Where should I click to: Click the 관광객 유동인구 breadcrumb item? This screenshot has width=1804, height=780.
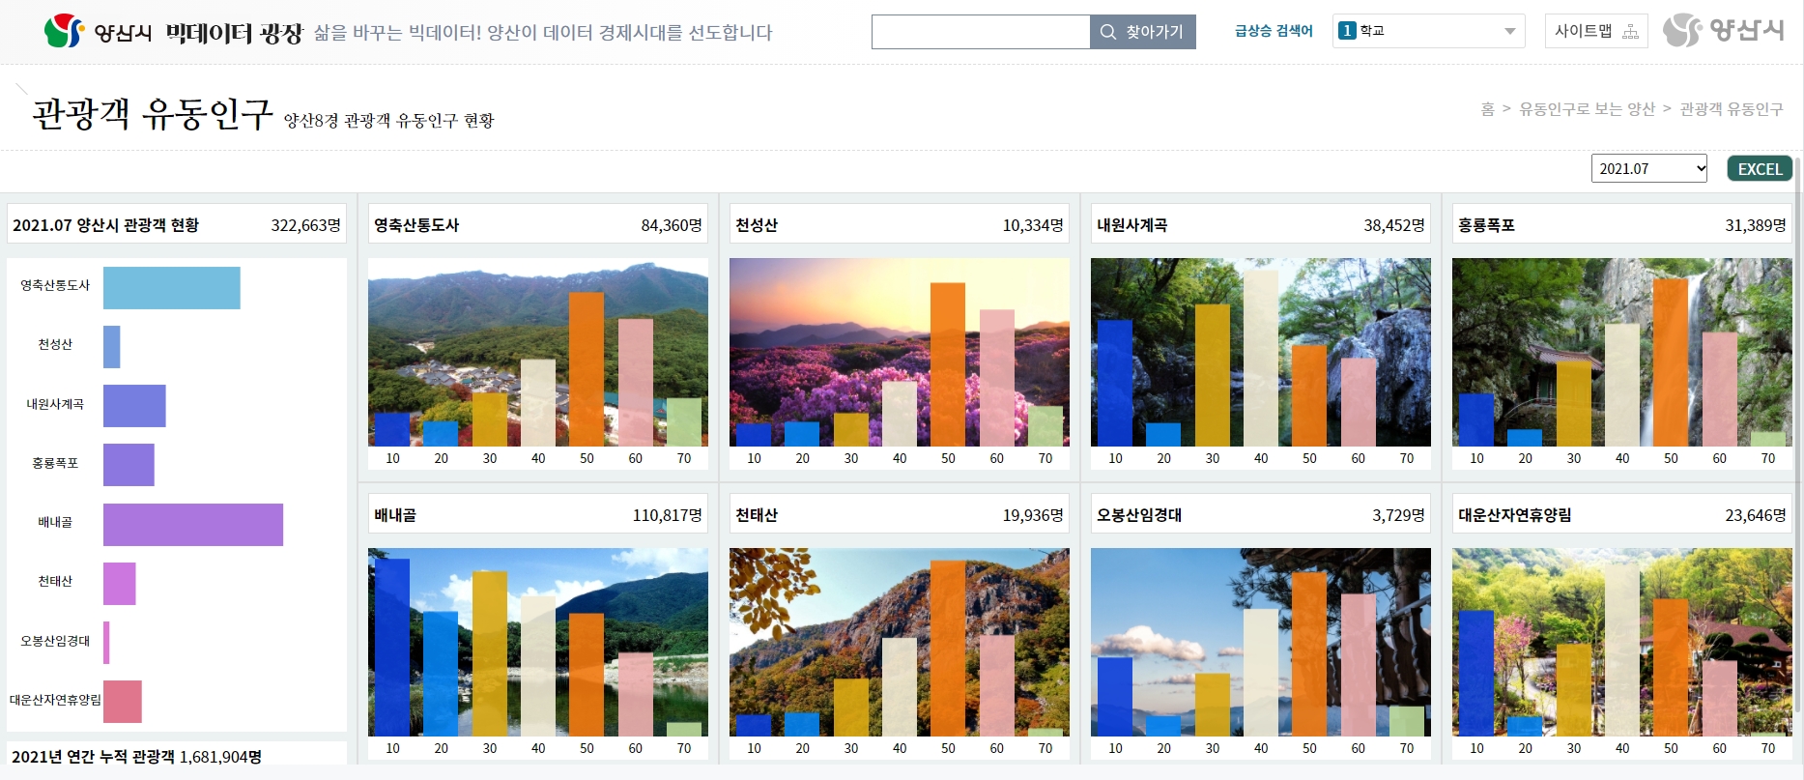(x=1732, y=109)
